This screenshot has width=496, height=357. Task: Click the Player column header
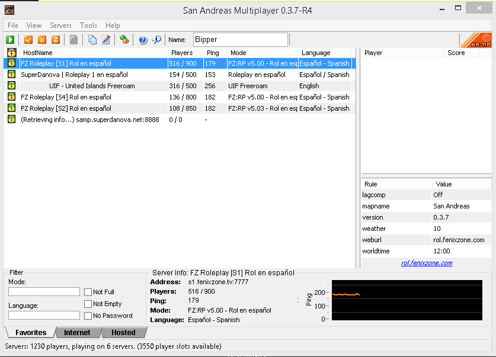tap(403, 53)
